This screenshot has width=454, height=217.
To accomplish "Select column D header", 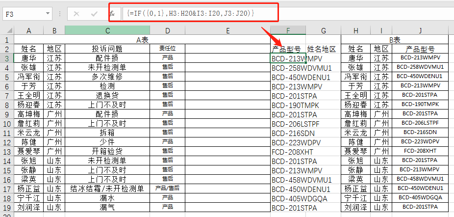I will pyautogui.click(x=167, y=31).
